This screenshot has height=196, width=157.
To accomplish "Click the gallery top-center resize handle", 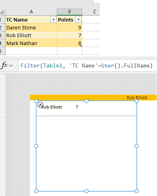I will coord(87,101).
